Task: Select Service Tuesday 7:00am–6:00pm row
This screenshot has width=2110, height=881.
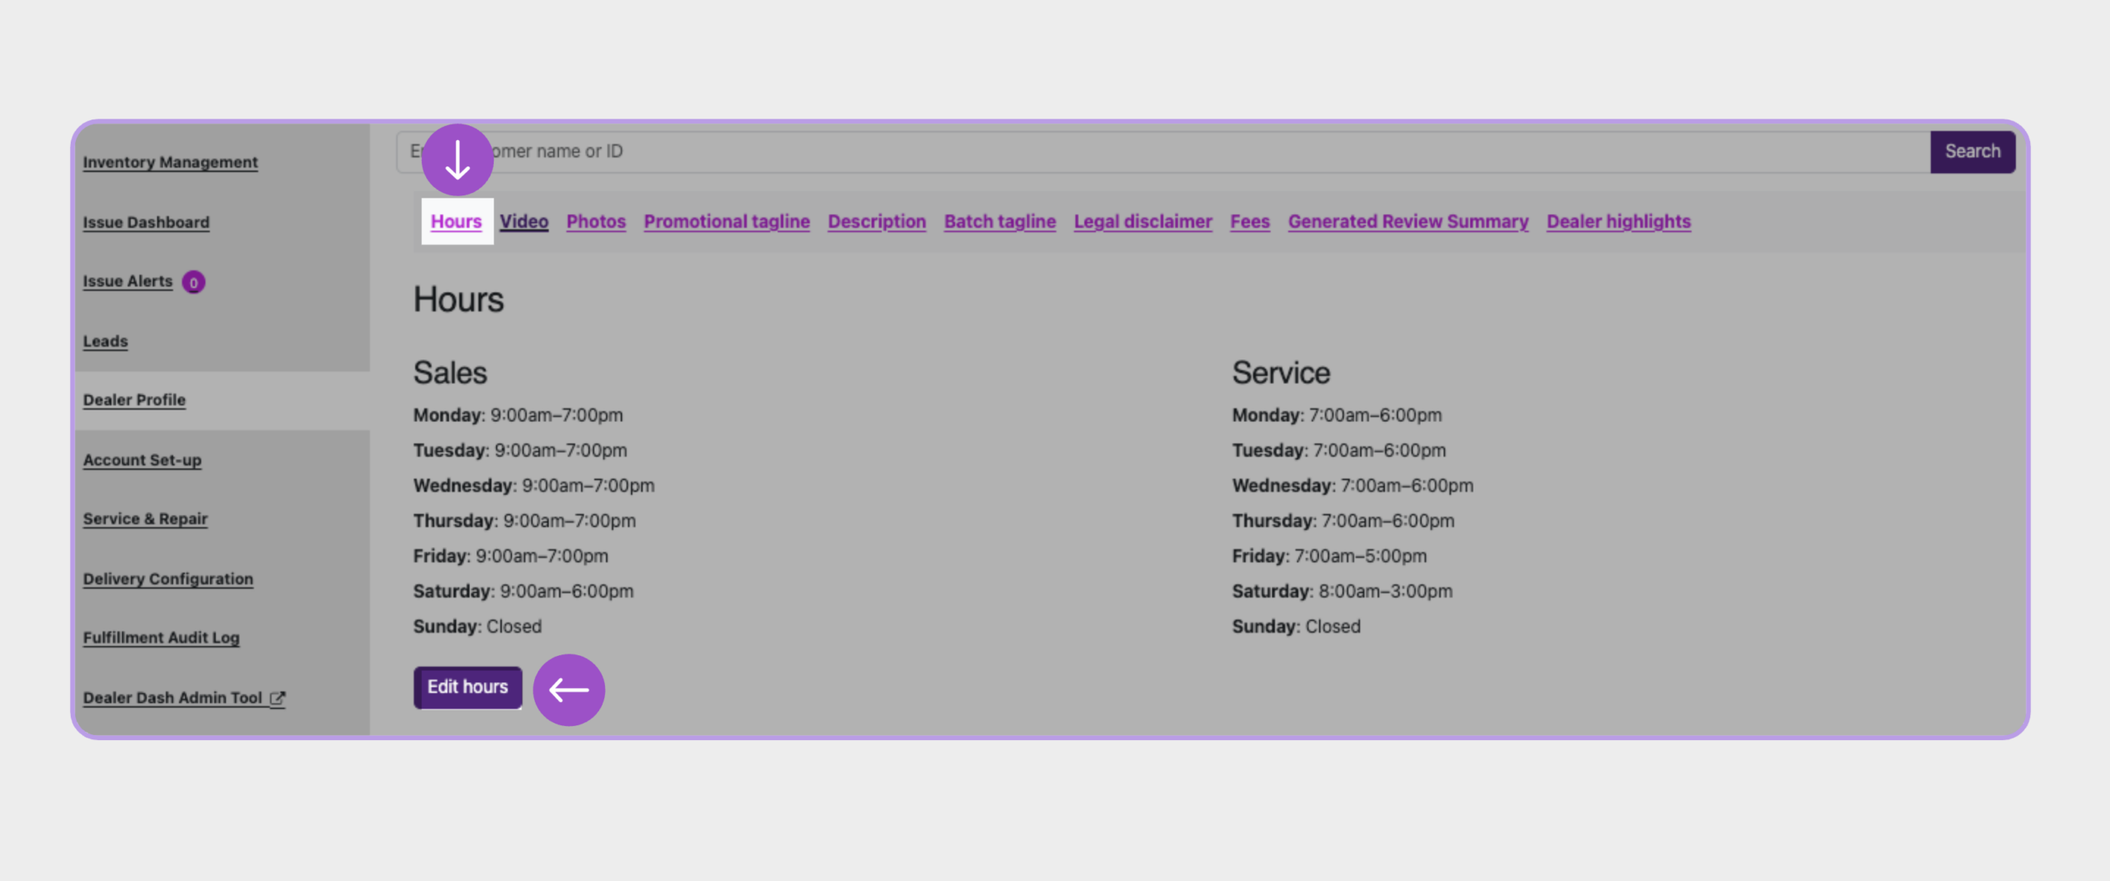Action: point(1339,451)
